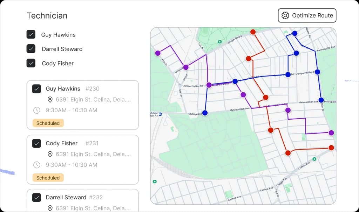Image resolution: width=359 pixels, height=212 pixels.
Task: Deselect the Cody Fisher #231 job checkbox
Action: coord(37,143)
